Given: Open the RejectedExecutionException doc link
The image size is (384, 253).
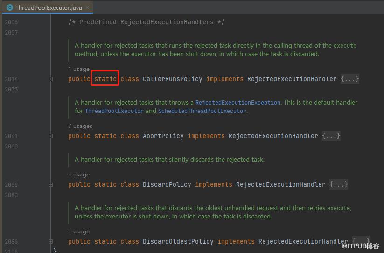Looking at the screenshot, I should pos(237,102).
